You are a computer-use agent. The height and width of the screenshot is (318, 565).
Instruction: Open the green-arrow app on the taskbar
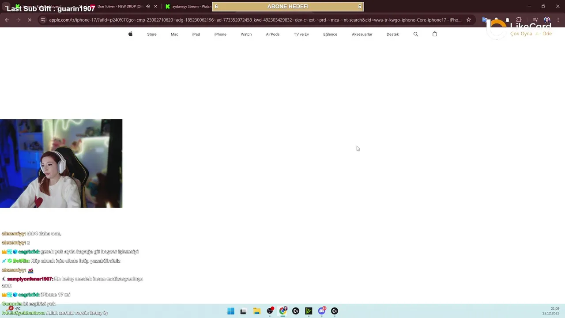(309, 311)
